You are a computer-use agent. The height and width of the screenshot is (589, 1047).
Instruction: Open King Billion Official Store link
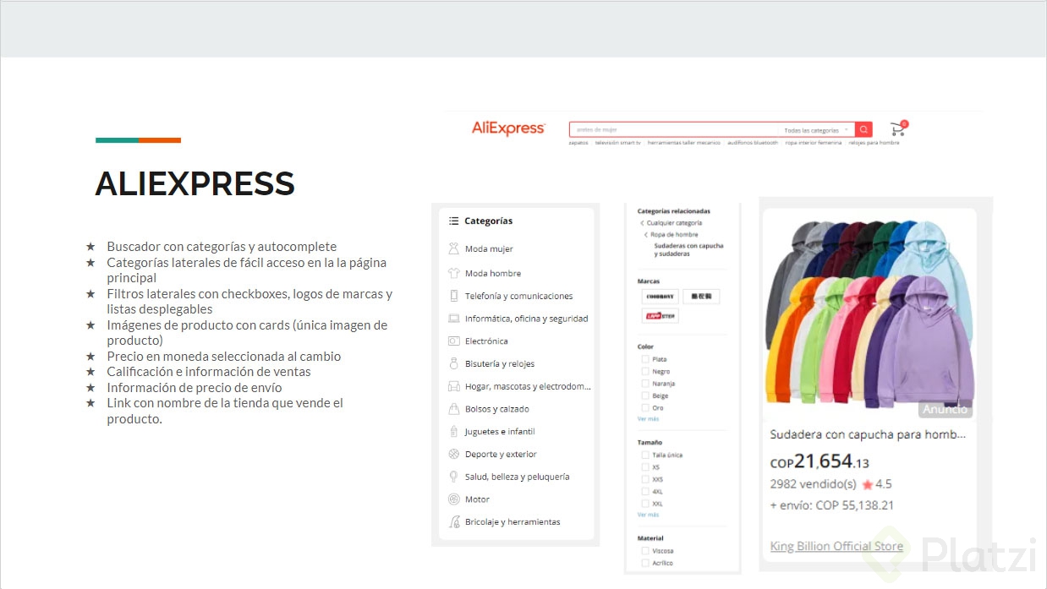tap(836, 546)
